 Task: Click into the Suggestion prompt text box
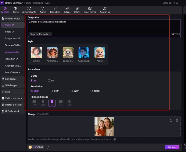click(104, 25)
